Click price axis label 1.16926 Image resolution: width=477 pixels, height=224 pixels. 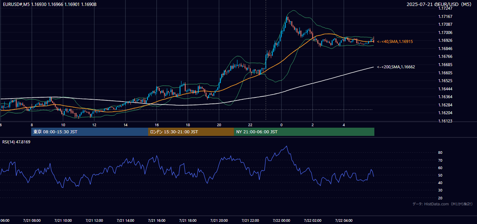445,40
